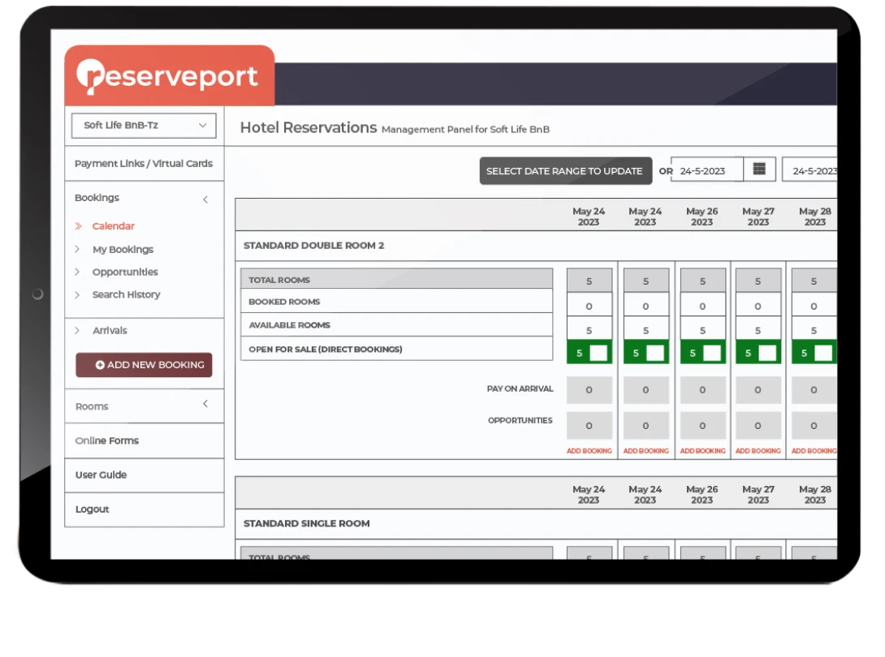The width and height of the screenshot is (885, 657).
Task: Click the arrow icon beside Opportunities
Action: pos(78,272)
